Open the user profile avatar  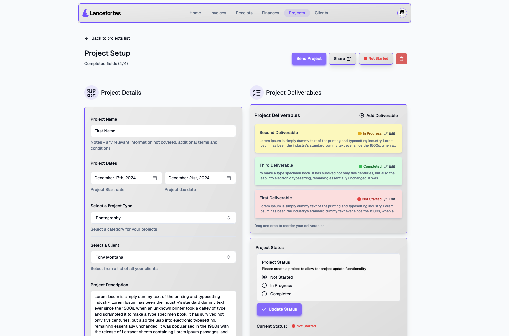(402, 13)
